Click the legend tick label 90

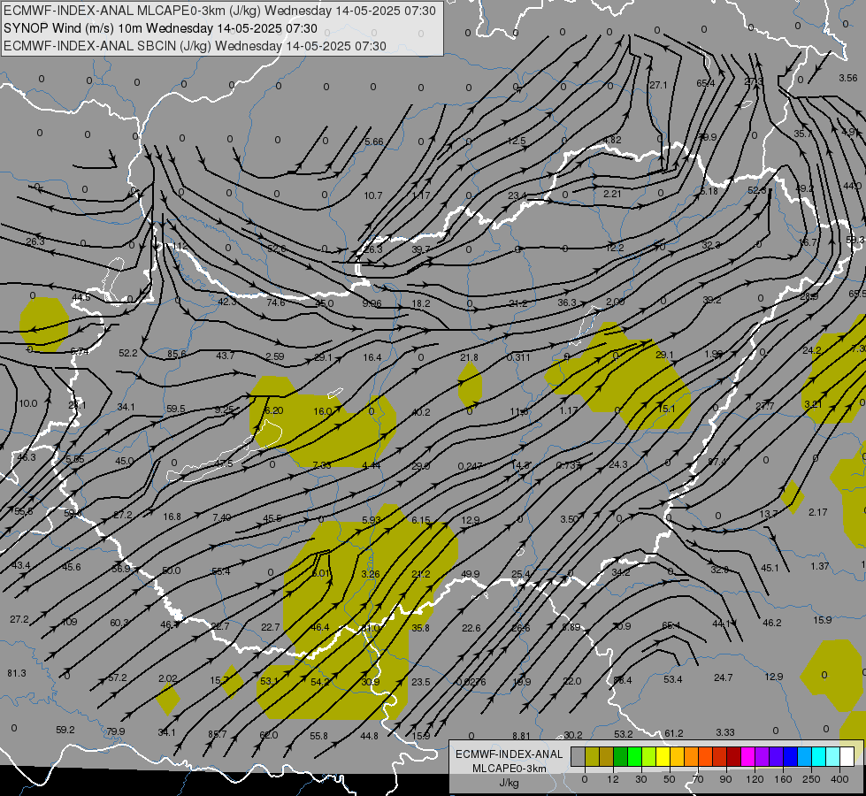click(725, 779)
